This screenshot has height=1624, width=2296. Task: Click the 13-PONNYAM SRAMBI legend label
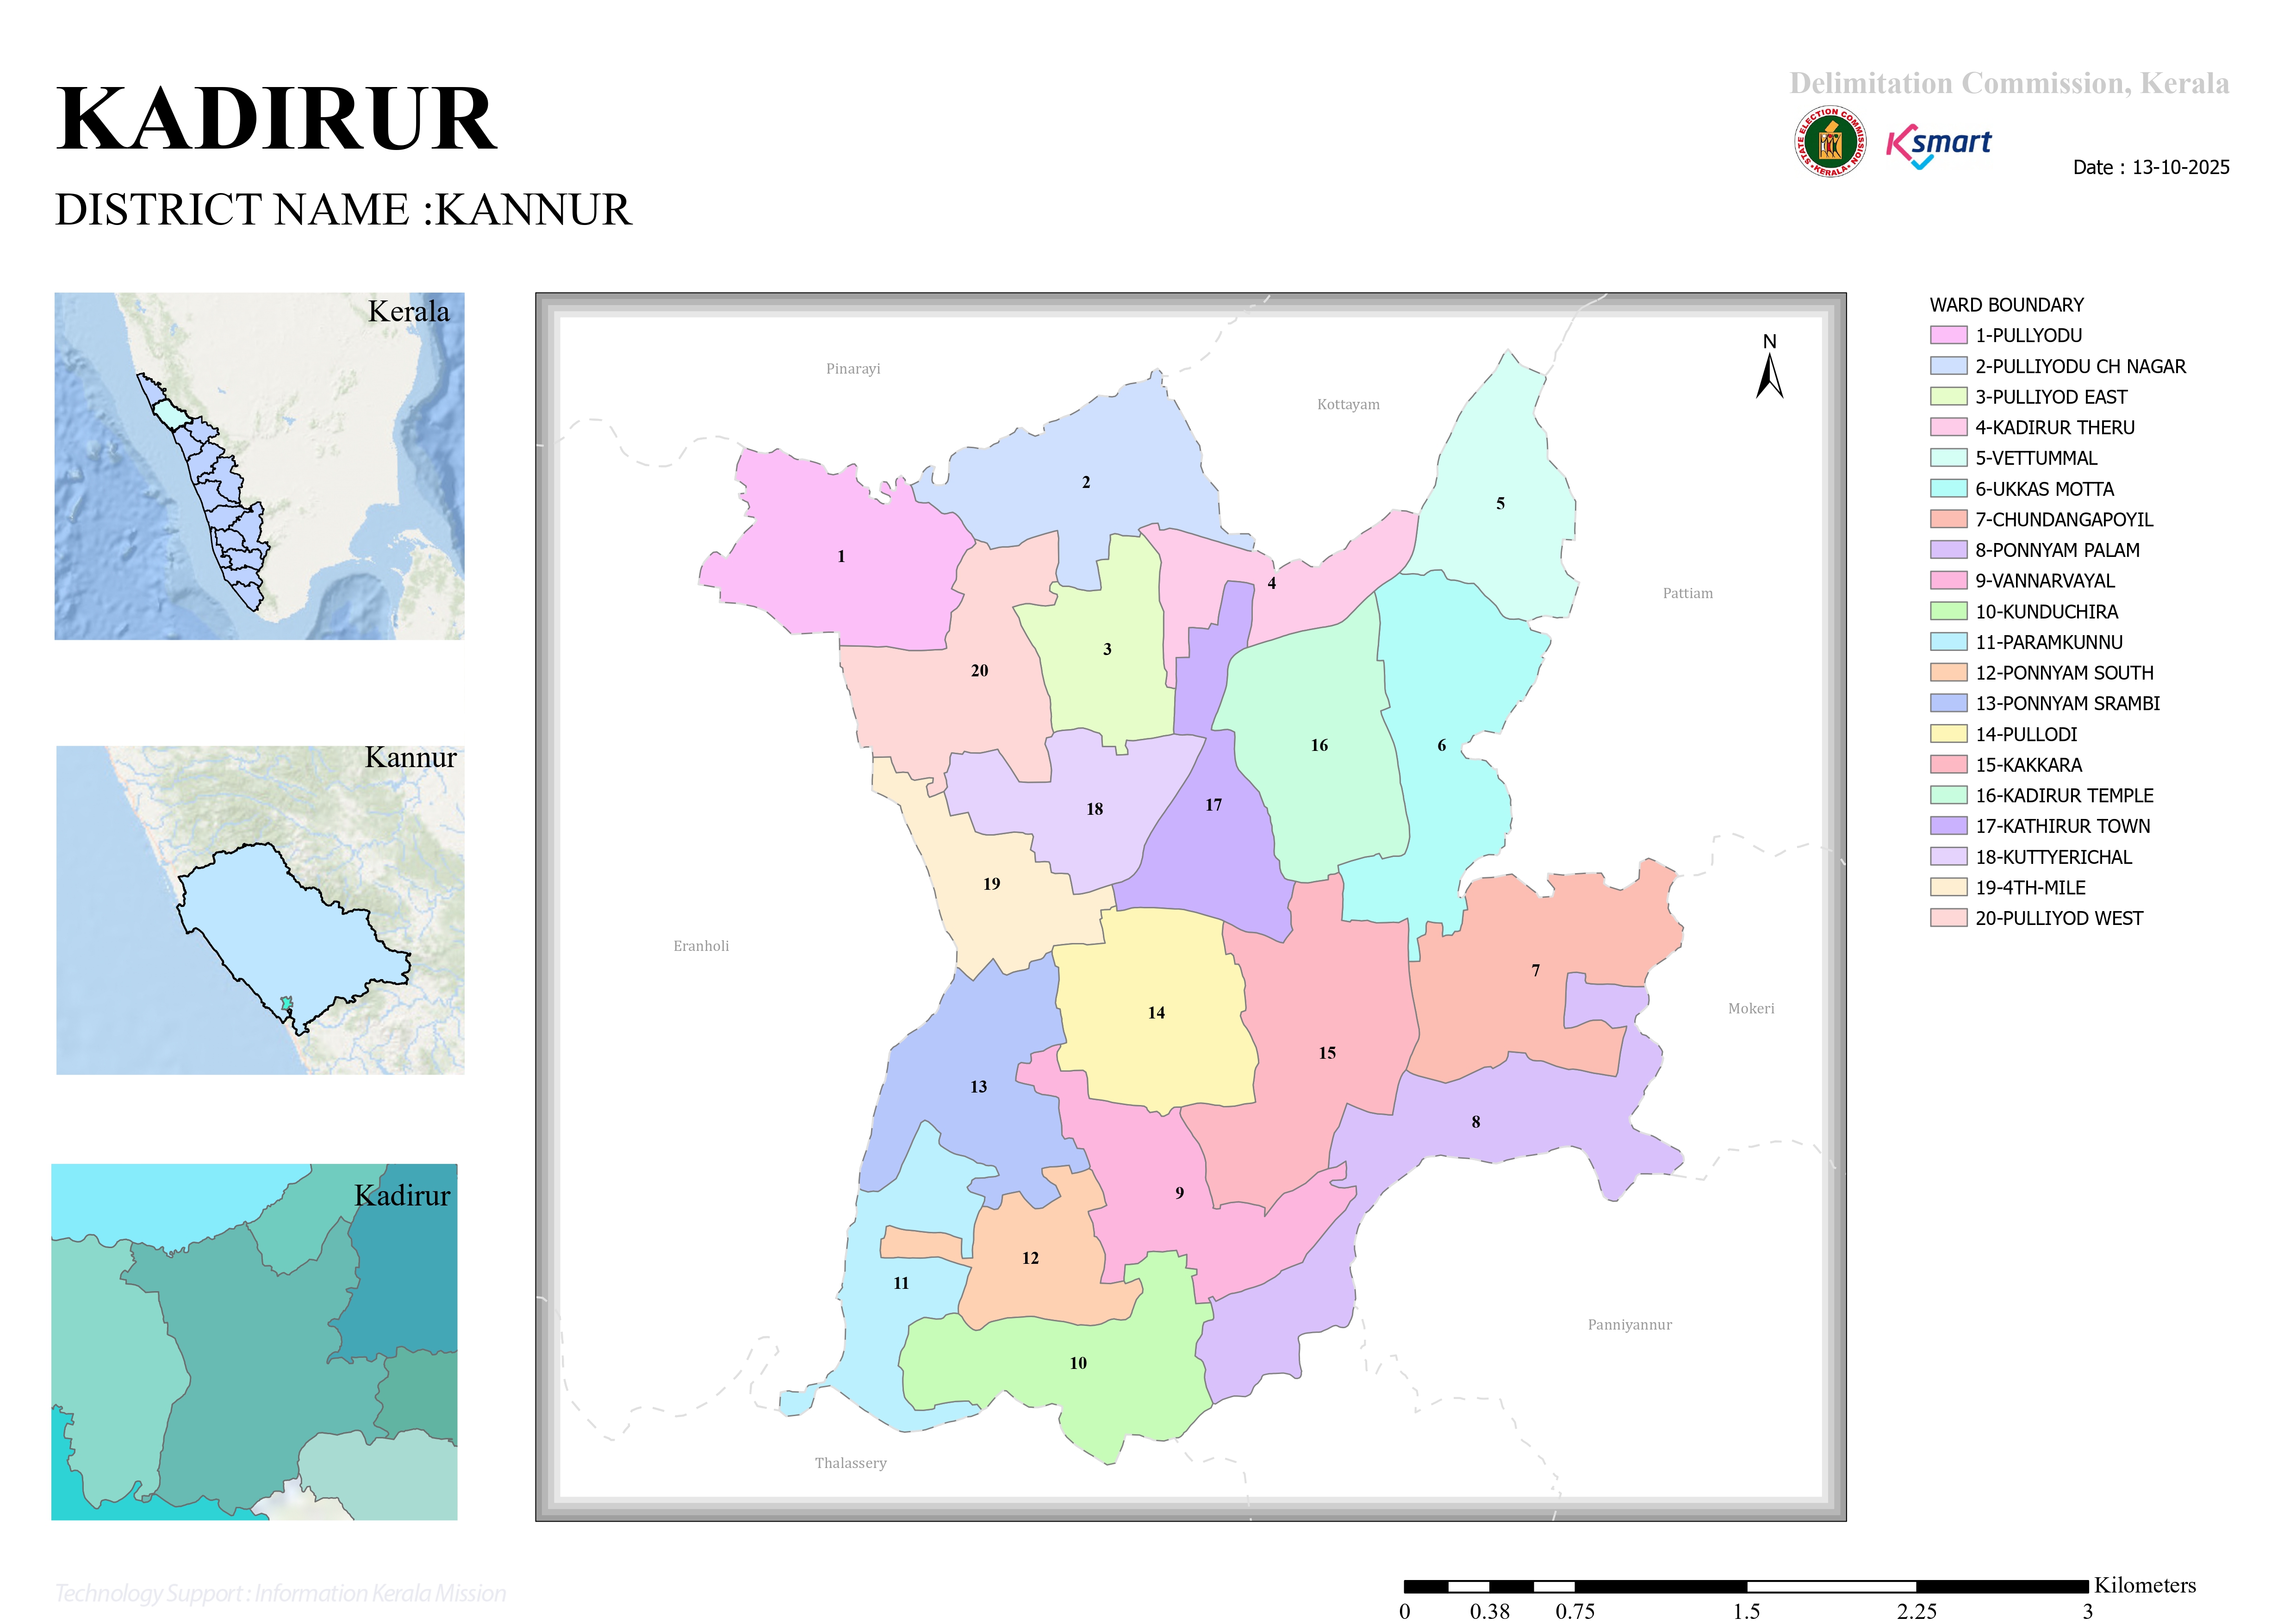point(2067,703)
